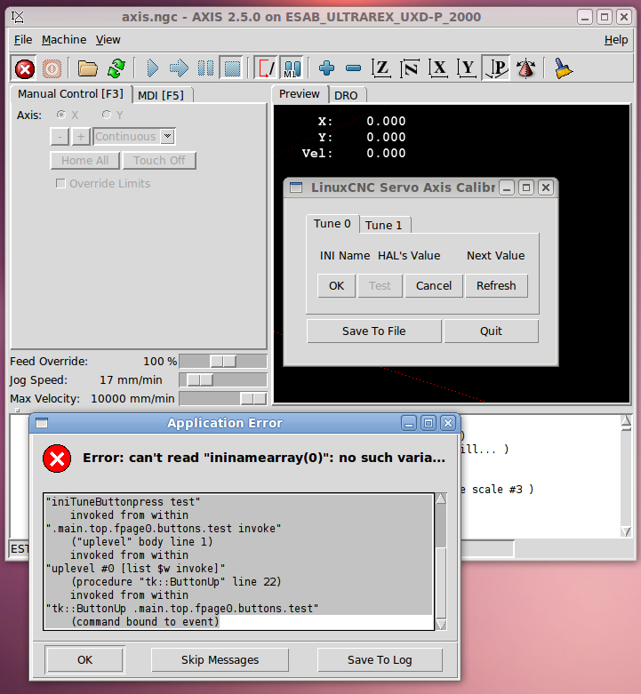Toggle the Emergency Stop toolbar button
This screenshot has height=694, width=641.
tap(25, 68)
